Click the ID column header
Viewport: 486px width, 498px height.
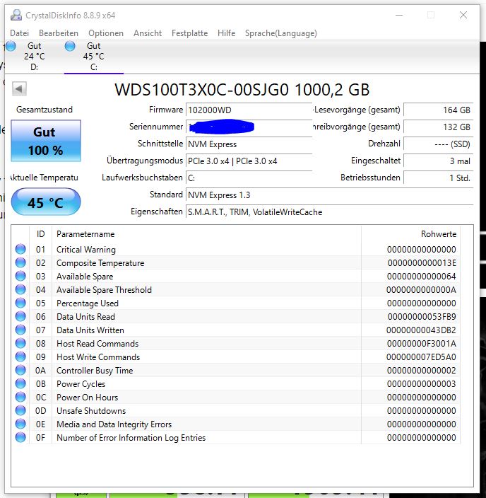tap(40, 234)
